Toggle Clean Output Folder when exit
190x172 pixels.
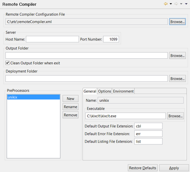[8, 63]
